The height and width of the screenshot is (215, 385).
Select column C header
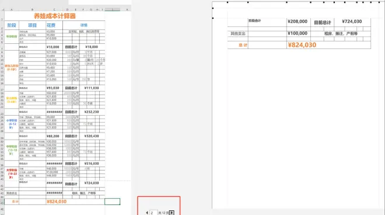coord(54,9)
